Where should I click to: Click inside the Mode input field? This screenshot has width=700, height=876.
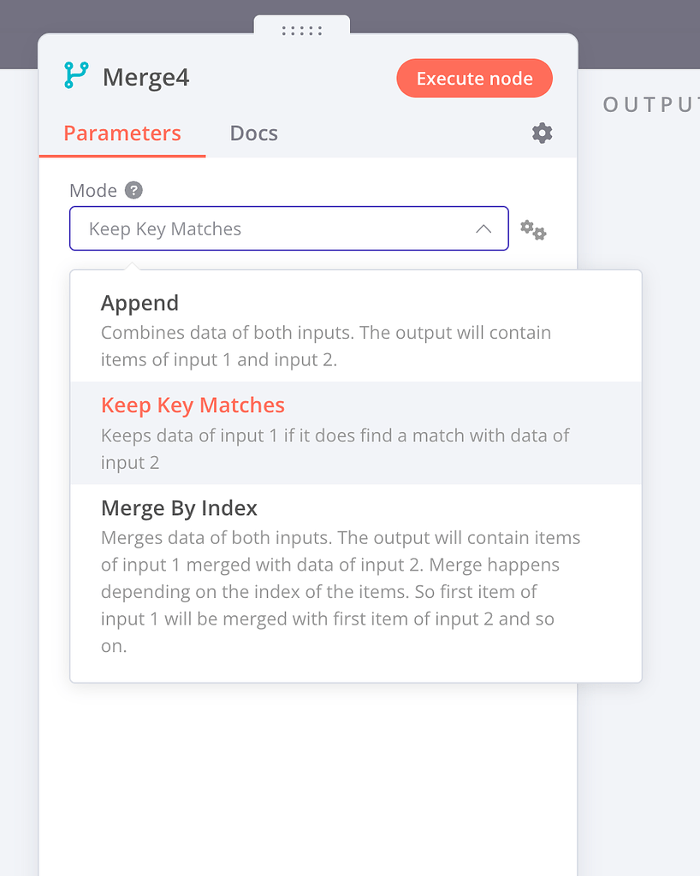pyautogui.click(x=257, y=228)
